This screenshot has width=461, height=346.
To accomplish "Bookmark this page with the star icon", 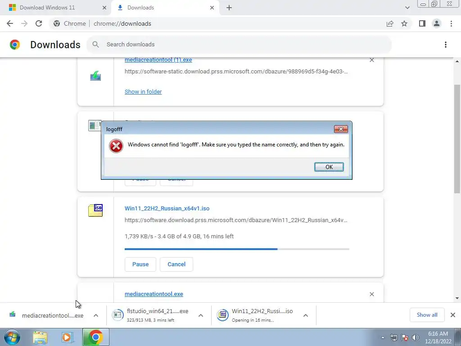I will (404, 23).
